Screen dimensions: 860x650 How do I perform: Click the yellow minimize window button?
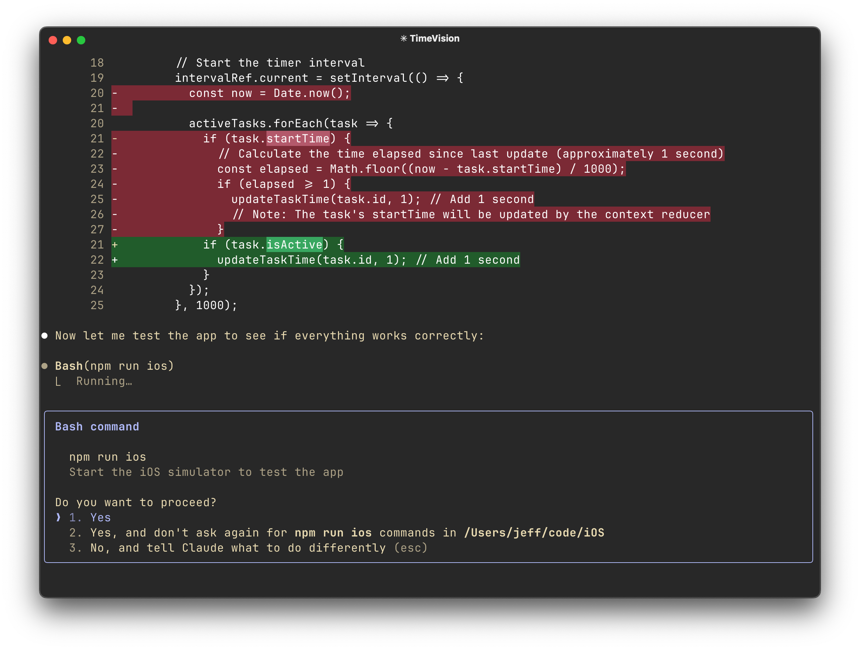67,40
